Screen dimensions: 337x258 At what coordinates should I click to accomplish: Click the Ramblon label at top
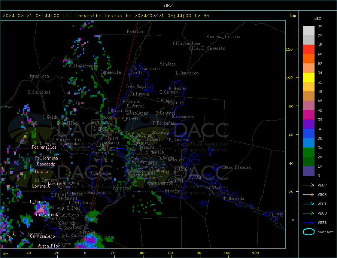(x=135, y=31)
